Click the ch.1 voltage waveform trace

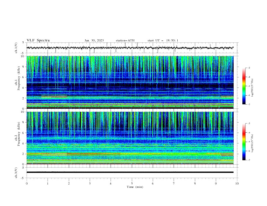point(130,48)
